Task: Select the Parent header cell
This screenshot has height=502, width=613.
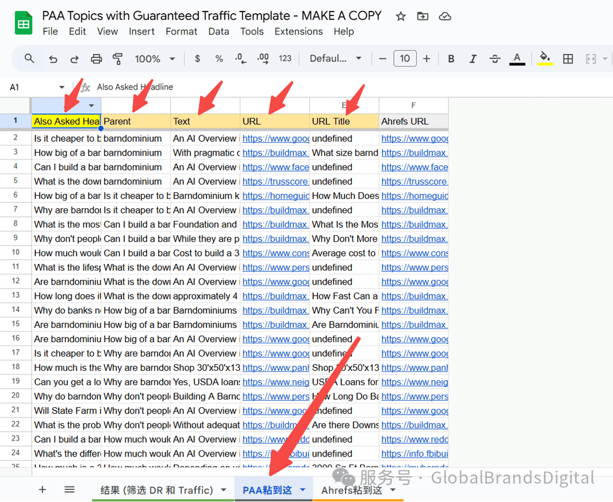Action: [136, 121]
